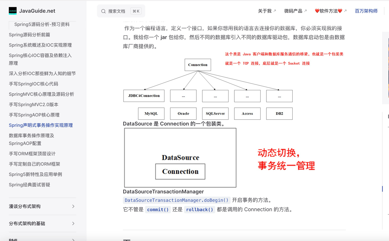
Task: Click the Oracle box in diagram
Action: coord(183,114)
